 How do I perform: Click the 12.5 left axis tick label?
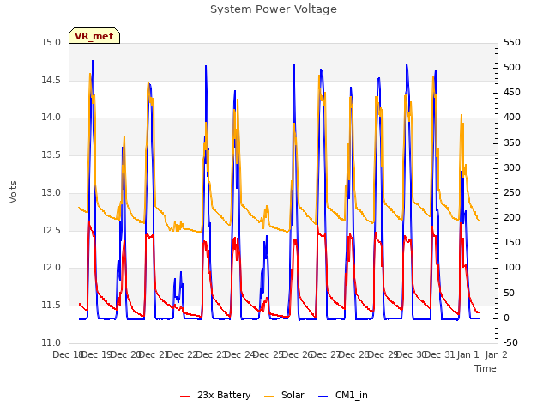(51, 231)
